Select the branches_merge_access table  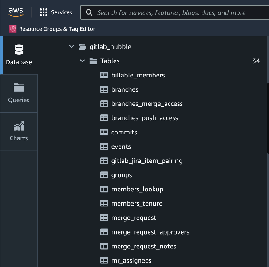click(147, 104)
